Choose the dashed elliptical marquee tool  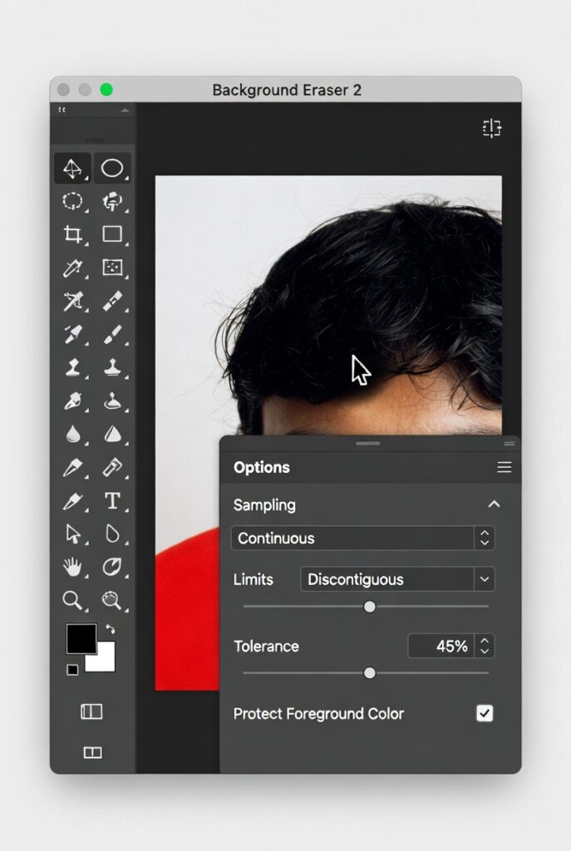pyautogui.click(x=73, y=201)
